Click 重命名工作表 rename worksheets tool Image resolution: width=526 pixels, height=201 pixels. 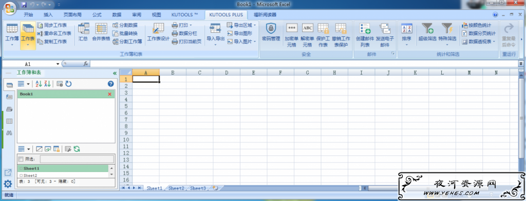54,33
